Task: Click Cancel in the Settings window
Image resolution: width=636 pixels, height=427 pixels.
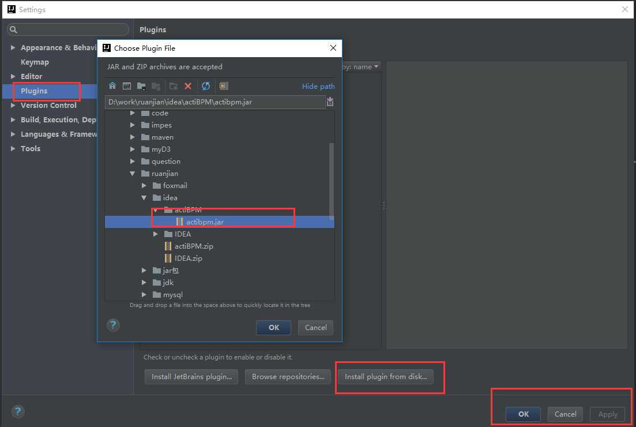Action: click(566, 414)
